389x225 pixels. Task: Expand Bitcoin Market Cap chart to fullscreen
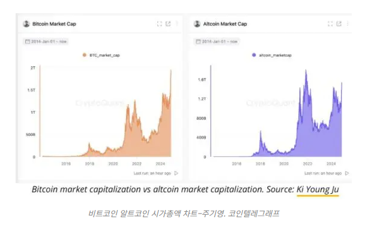coord(159,24)
